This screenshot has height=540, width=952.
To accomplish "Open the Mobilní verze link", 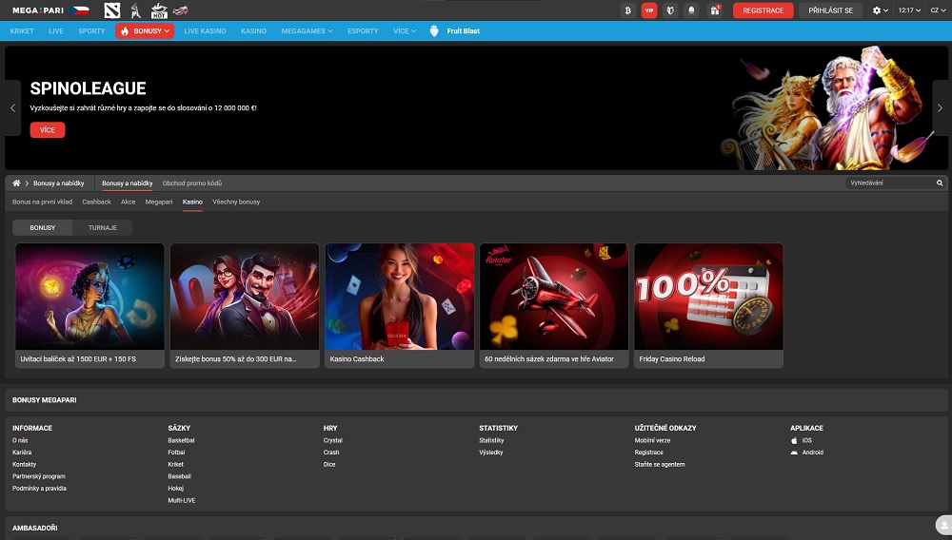I will coord(653,440).
